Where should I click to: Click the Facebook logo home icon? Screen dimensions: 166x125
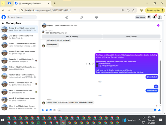4,17
